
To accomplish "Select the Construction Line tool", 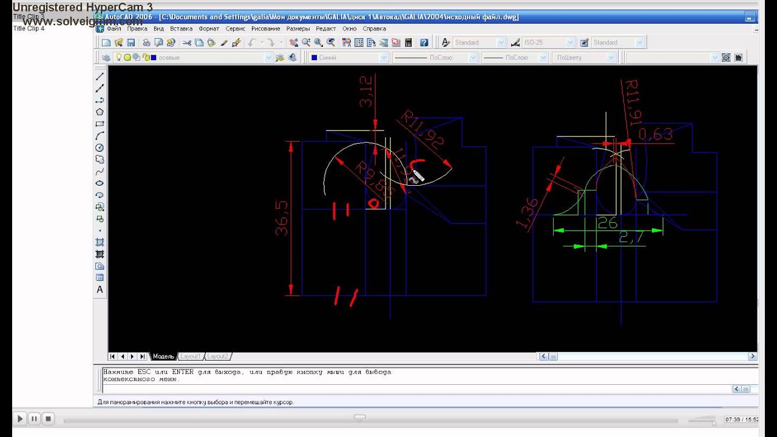I will [100, 88].
